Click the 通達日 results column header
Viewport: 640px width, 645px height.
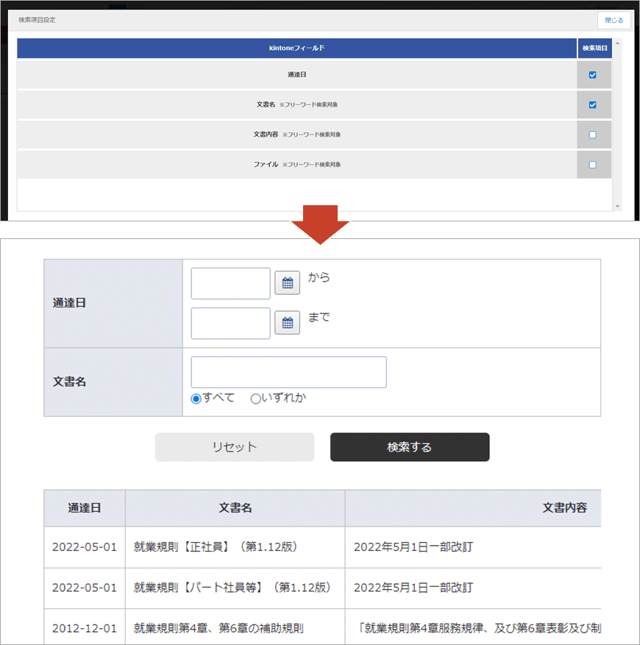tap(85, 508)
